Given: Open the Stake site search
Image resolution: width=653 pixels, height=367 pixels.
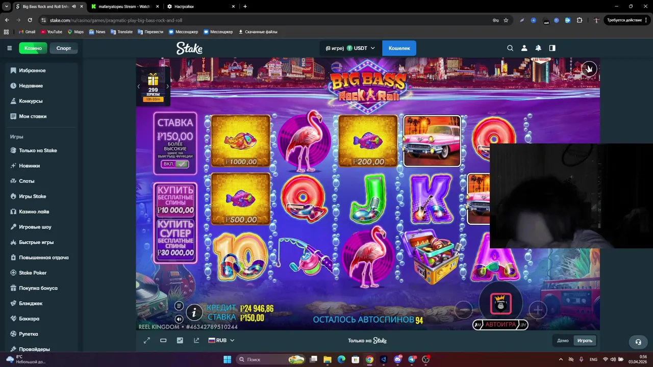Looking at the screenshot, I should click(510, 48).
